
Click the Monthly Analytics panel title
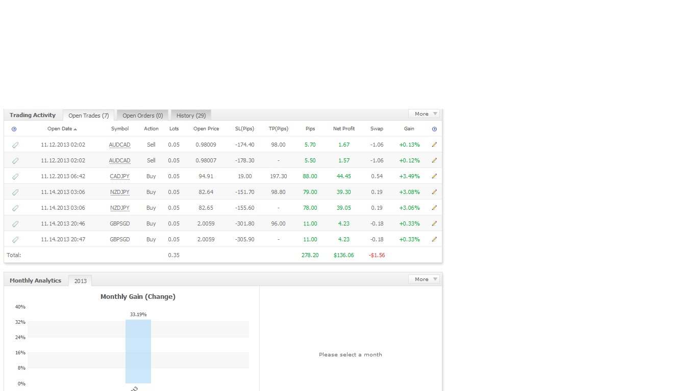coord(35,281)
